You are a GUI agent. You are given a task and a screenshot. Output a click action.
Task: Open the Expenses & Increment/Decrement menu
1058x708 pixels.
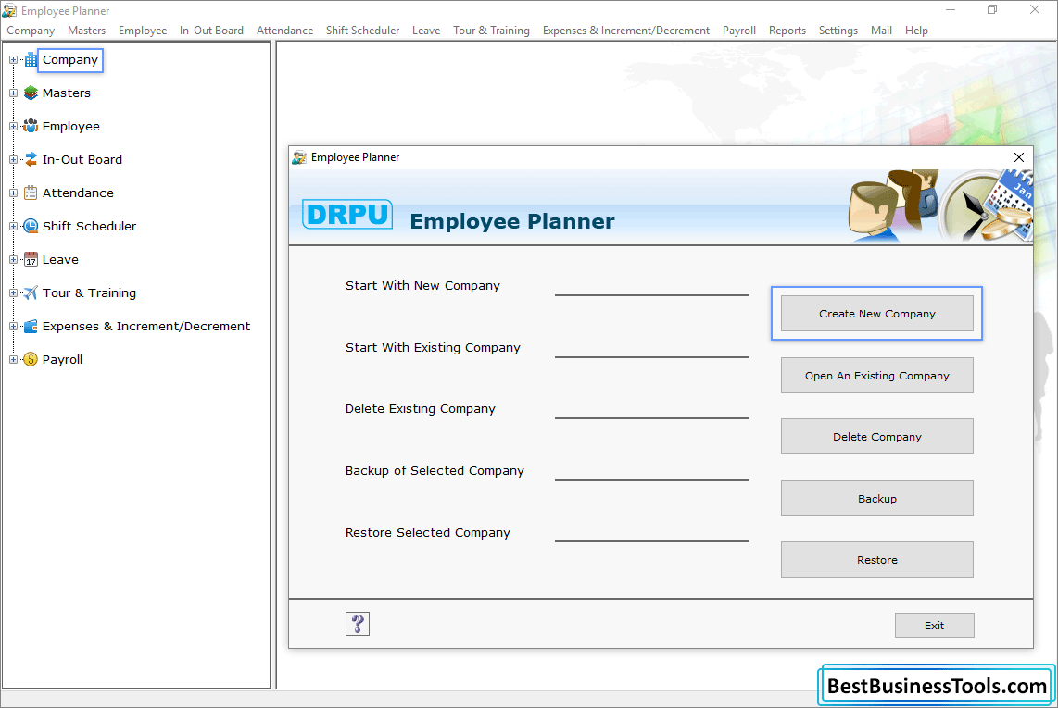[625, 31]
